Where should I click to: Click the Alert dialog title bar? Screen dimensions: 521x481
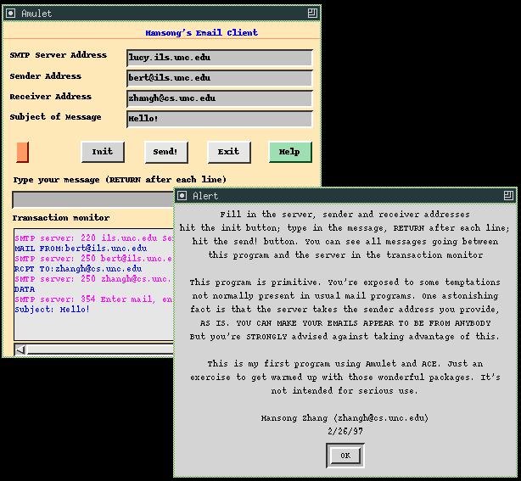tap(339, 196)
